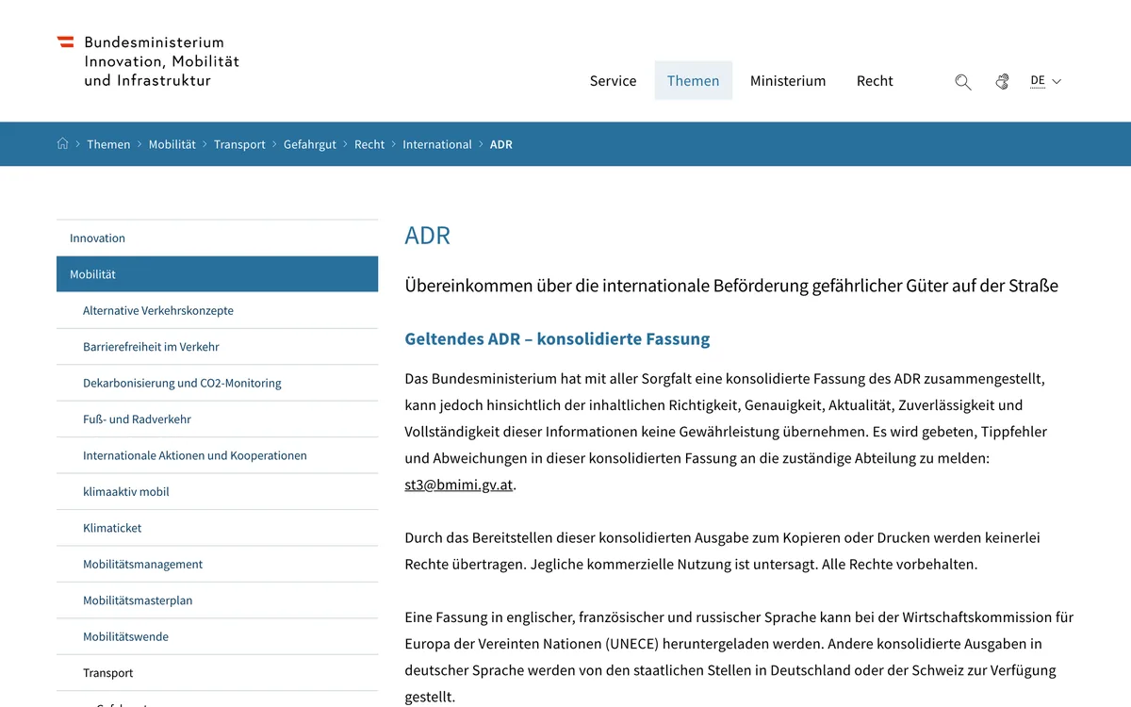Open the Themen menu
Viewport: 1131px width, 707px height.
click(x=694, y=81)
